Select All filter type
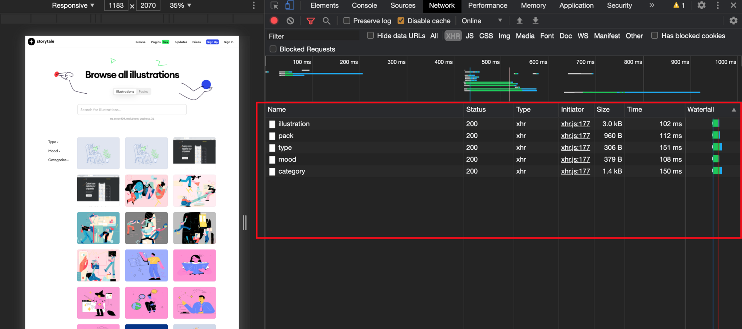Image resolution: width=742 pixels, height=329 pixels. pos(434,36)
